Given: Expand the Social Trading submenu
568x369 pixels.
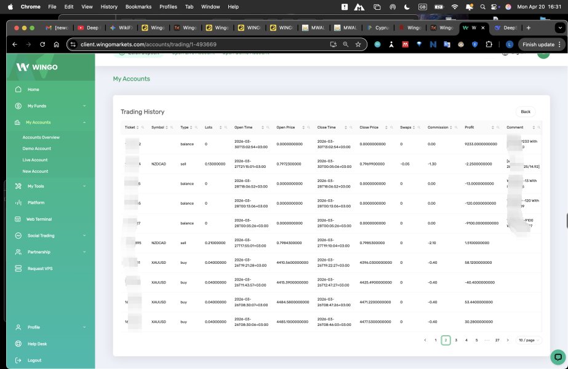Looking at the screenshot, I should coord(84,236).
